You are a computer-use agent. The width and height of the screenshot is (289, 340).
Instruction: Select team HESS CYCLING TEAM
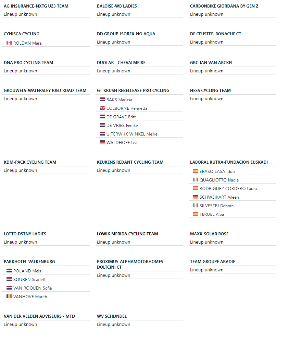(211, 91)
